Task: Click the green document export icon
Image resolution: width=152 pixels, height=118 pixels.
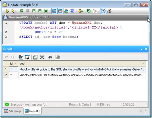Action: coord(35,57)
